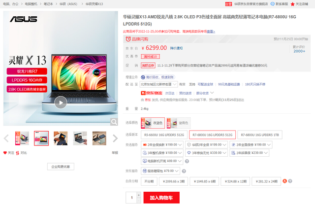This screenshot has width=315, height=208.
Task: Open the 华硕 (ASUS) breadcrumb link
Action: [68, 4]
